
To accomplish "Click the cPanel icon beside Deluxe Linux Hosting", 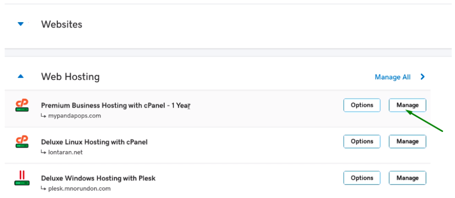I will click(22, 142).
